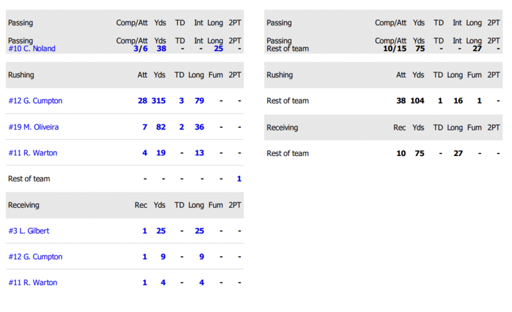Click the right-side Rushing section header
This screenshot has width=512, height=312.
pyautogui.click(x=280, y=75)
